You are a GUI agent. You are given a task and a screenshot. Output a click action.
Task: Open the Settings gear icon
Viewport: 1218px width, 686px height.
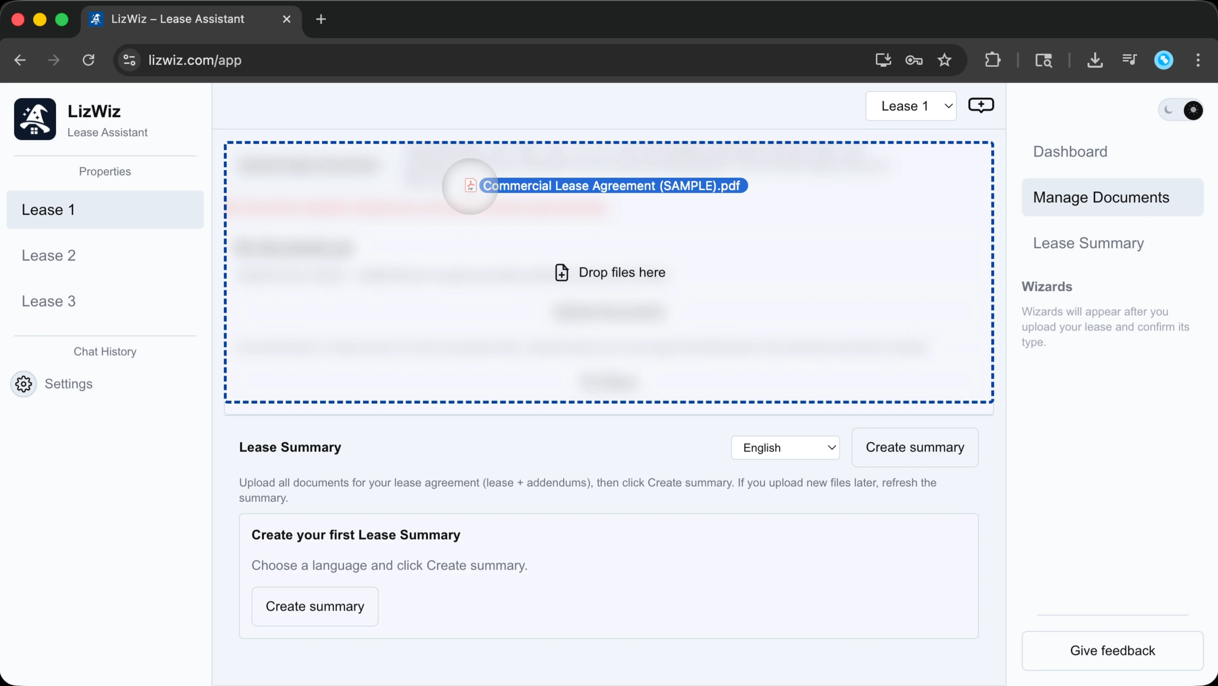click(x=24, y=384)
